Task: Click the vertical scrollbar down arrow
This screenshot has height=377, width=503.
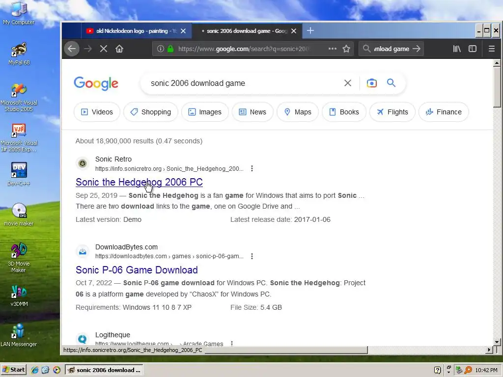Action: point(497,342)
